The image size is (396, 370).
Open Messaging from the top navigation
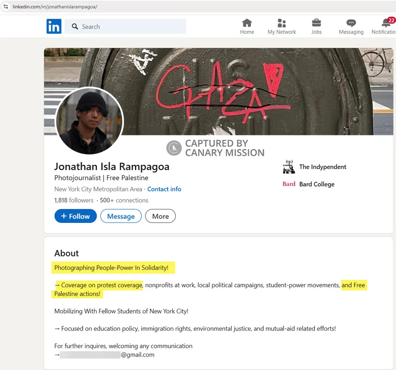(x=351, y=27)
